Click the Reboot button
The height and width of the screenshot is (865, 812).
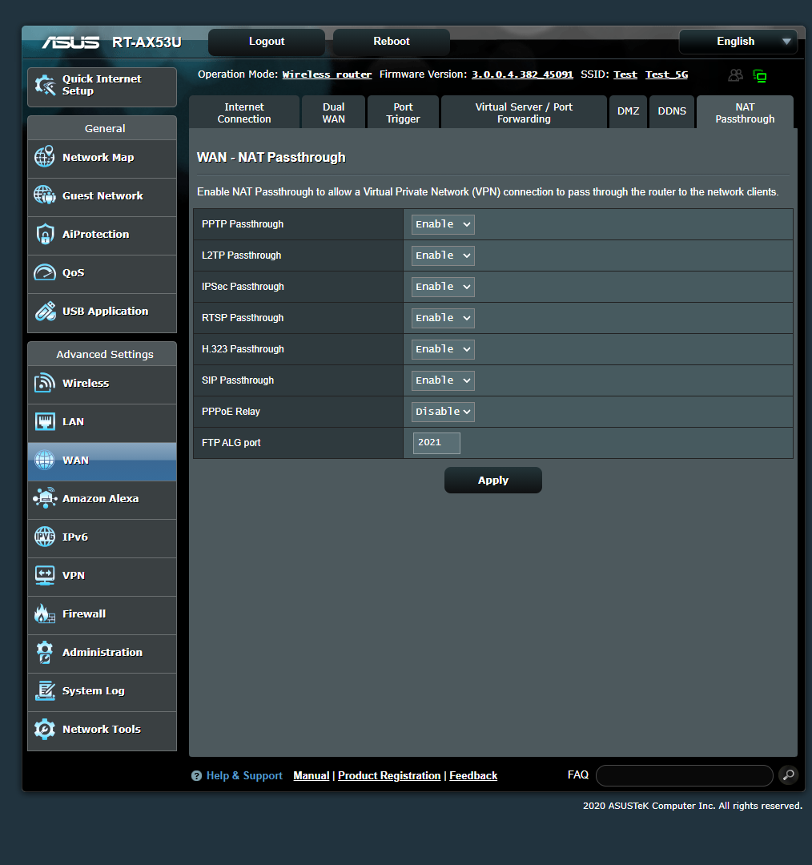(x=391, y=42)
